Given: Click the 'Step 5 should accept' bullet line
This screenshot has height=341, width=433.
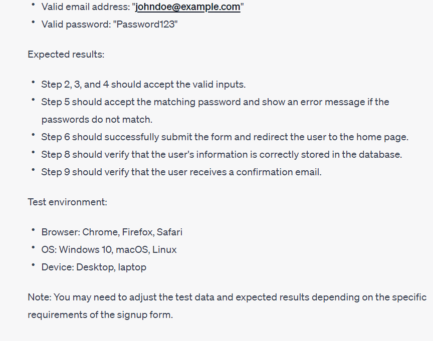Looking at the screenshot, I should pyautogui.click(x=215, y=102).
